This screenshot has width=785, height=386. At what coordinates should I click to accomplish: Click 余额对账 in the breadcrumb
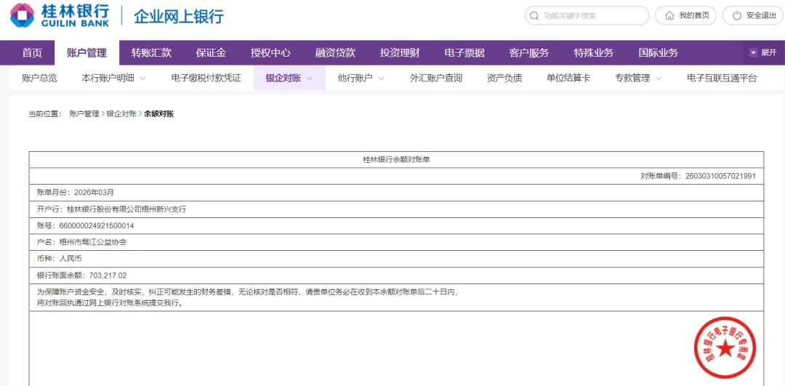[158, 114]
